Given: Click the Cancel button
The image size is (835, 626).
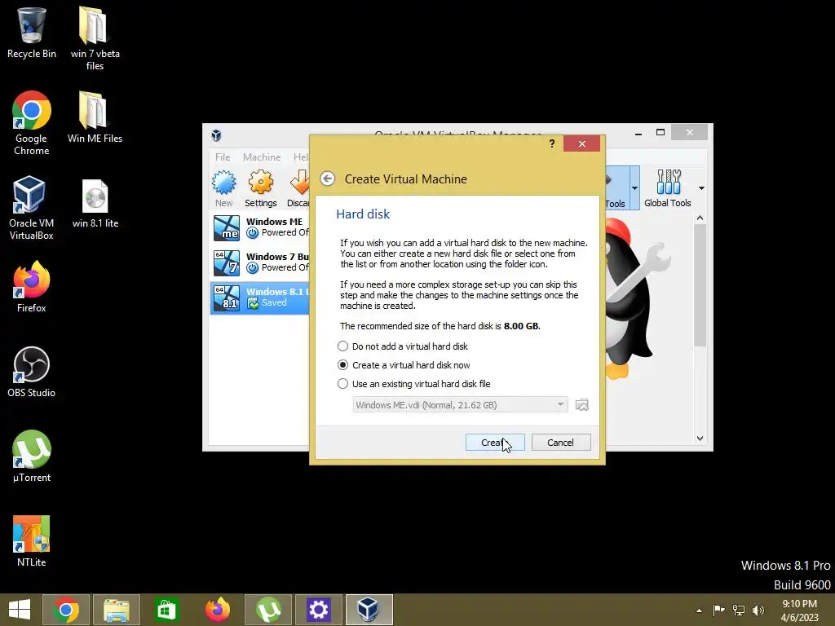Looking at the screenshot, I should [561, 443].
